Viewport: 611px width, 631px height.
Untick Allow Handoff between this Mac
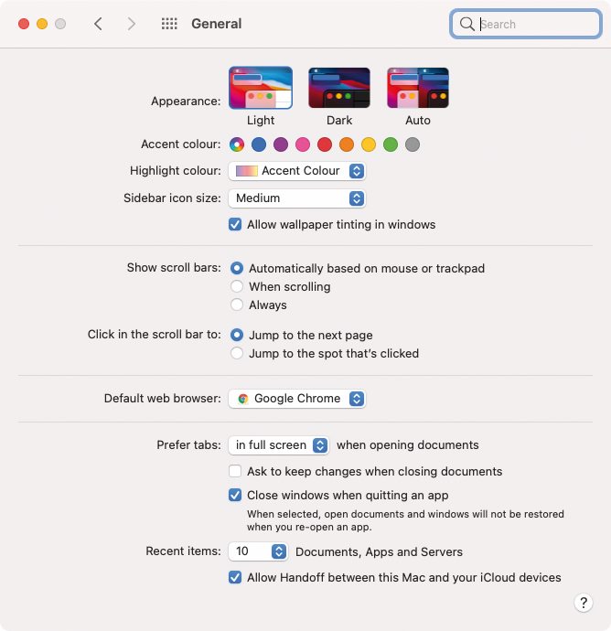(235, 577)
